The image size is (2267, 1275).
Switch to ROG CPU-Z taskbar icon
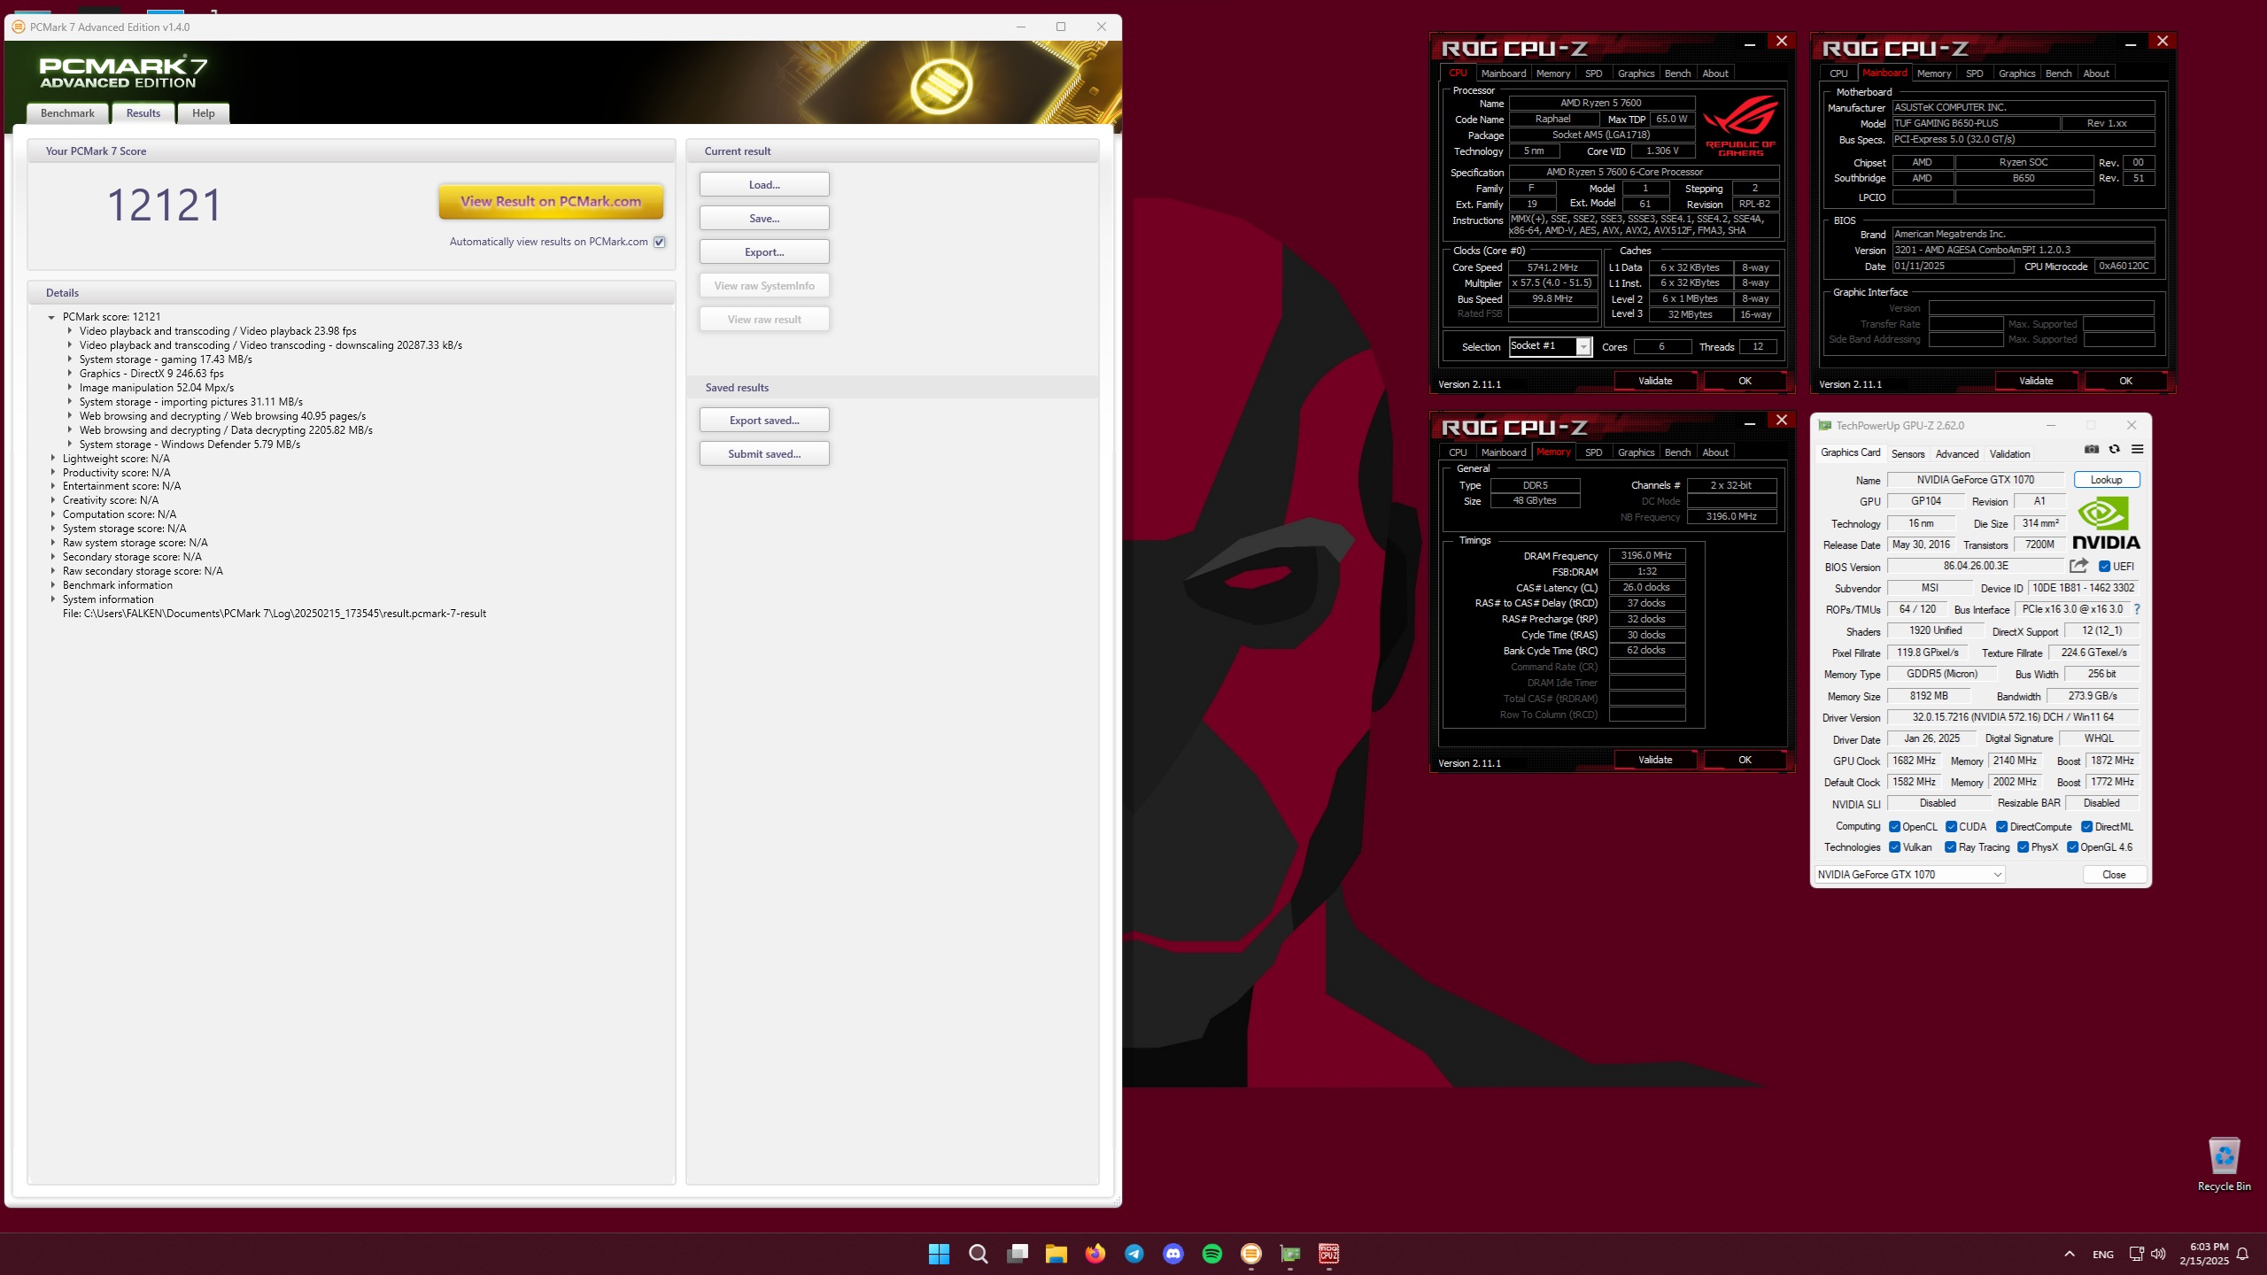[1329, 1254]
